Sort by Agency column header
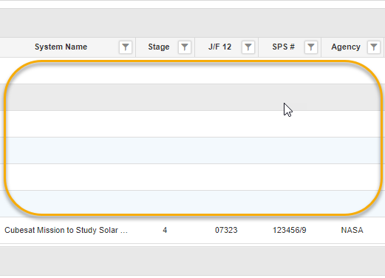Image resolution: width=385 pixels, height=278 pixels. tap(346, 47)
